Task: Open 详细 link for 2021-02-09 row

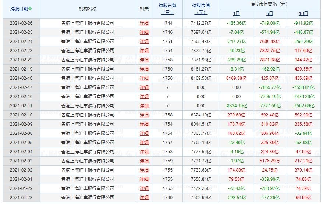Action: (144, 124)
